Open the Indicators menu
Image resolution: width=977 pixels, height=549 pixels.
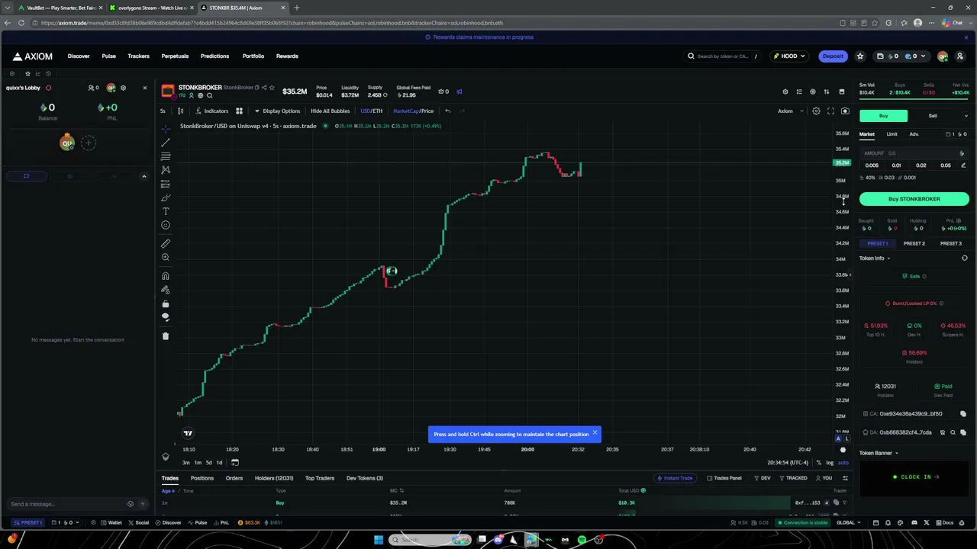[212, 111]
